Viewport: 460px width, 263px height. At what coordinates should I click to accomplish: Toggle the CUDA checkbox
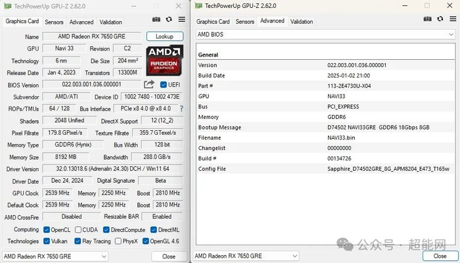78,229
